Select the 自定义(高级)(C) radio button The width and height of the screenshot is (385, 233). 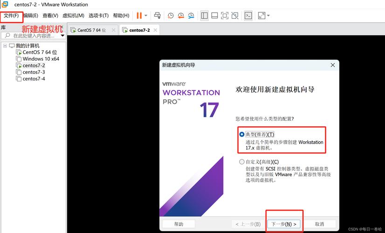tap(242, 162)
